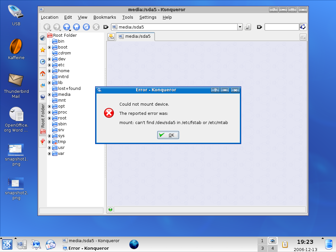Select the media folder in tree

click(x=64, y=94)
